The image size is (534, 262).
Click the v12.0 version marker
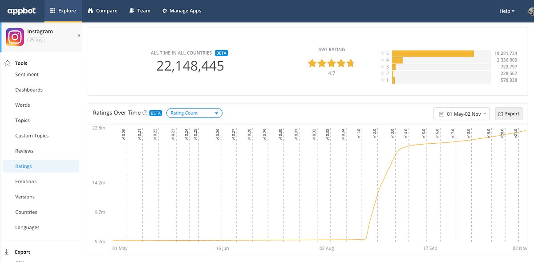tap(374, 133)
